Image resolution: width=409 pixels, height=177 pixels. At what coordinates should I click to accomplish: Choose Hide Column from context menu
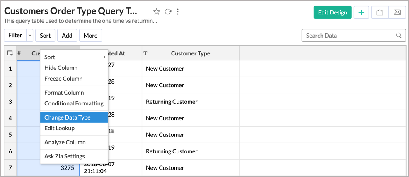click(x=61, y=68)
